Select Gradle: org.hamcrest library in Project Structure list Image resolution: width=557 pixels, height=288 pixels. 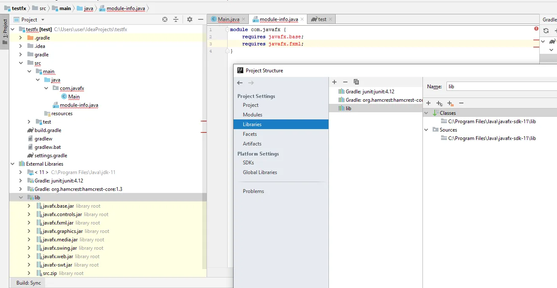point(376,100)
